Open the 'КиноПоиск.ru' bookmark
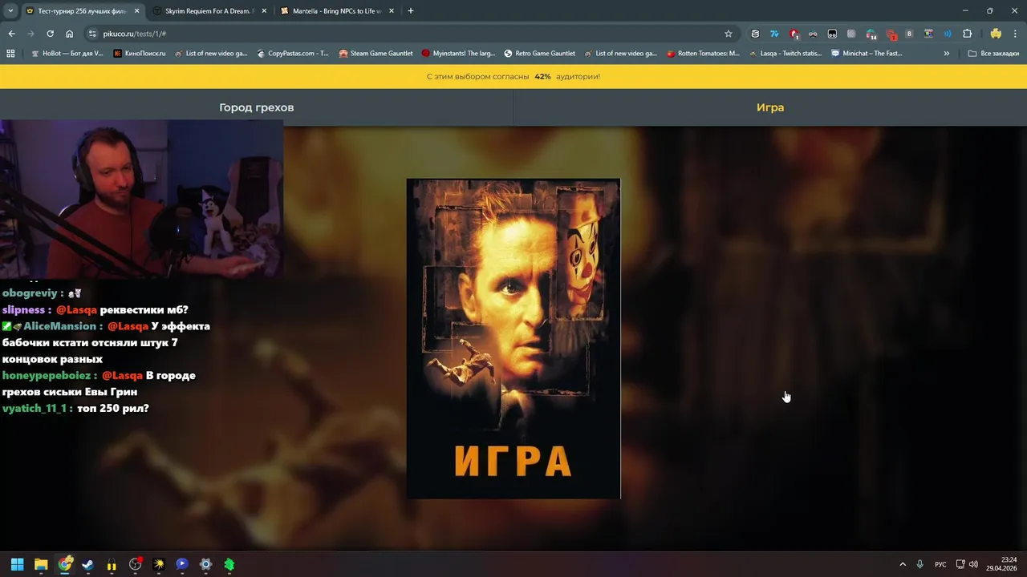 140,54
